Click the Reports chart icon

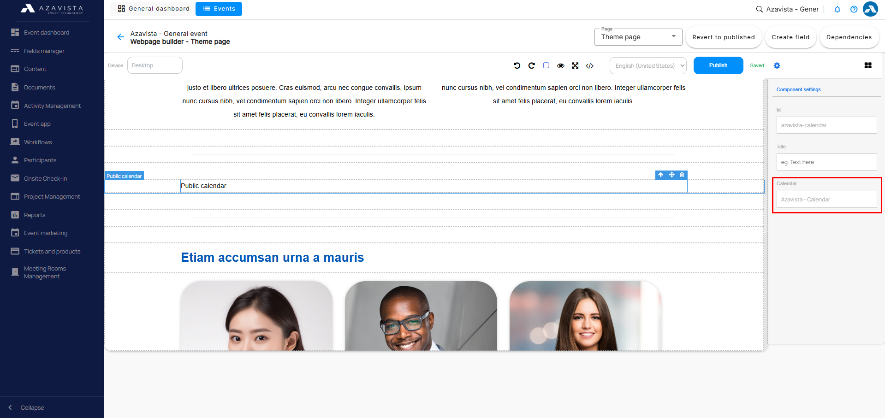pyautogui.click(x=15, y=215)
